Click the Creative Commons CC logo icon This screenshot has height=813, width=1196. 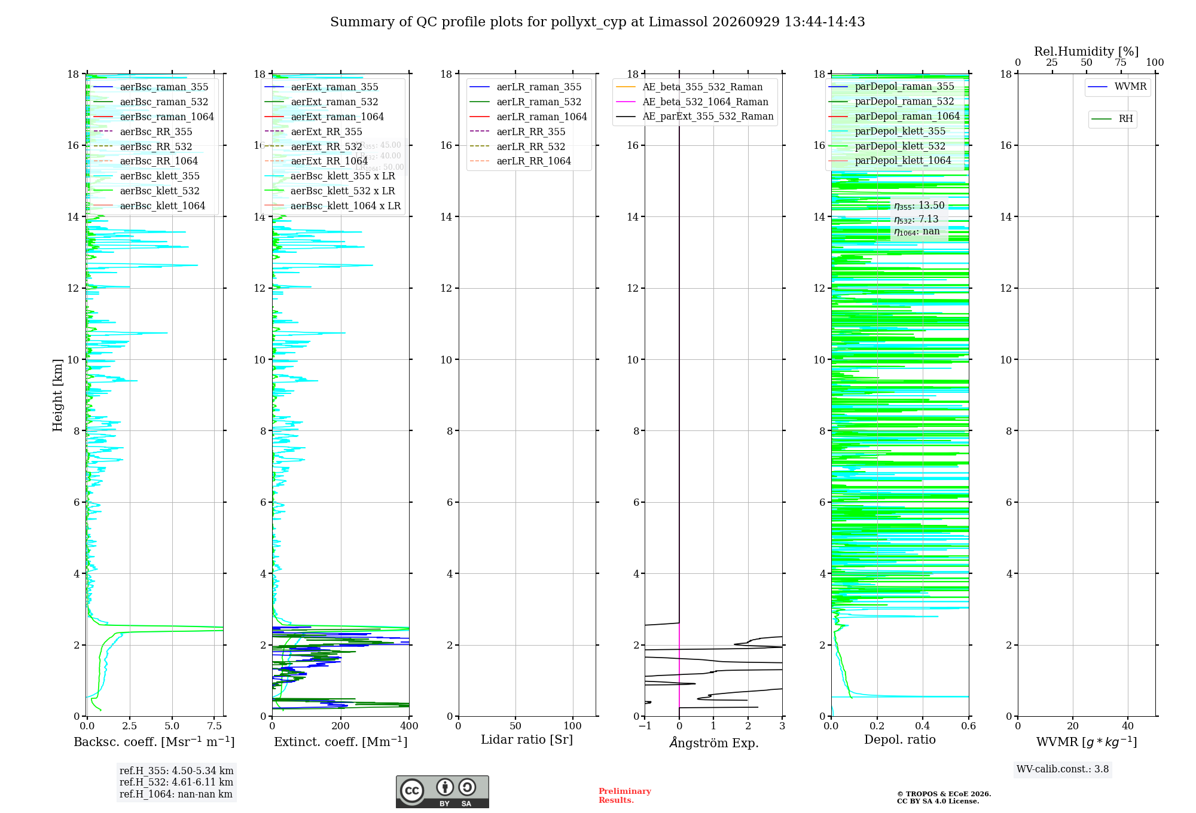pyautogui.click(x=412, y=790)
